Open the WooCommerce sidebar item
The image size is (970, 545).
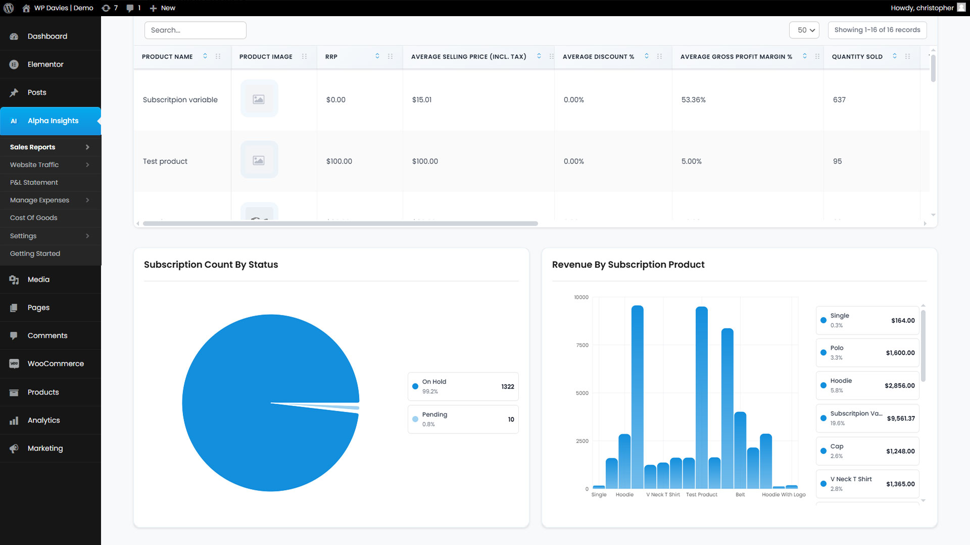click(x=56, y=364)
